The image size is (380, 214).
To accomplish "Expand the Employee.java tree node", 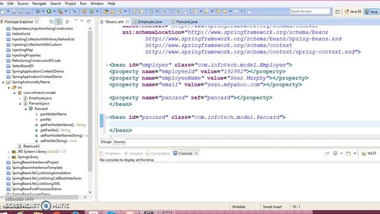I will [20, 98].
